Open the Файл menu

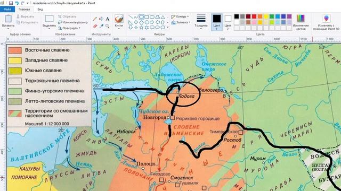point(7,10)
